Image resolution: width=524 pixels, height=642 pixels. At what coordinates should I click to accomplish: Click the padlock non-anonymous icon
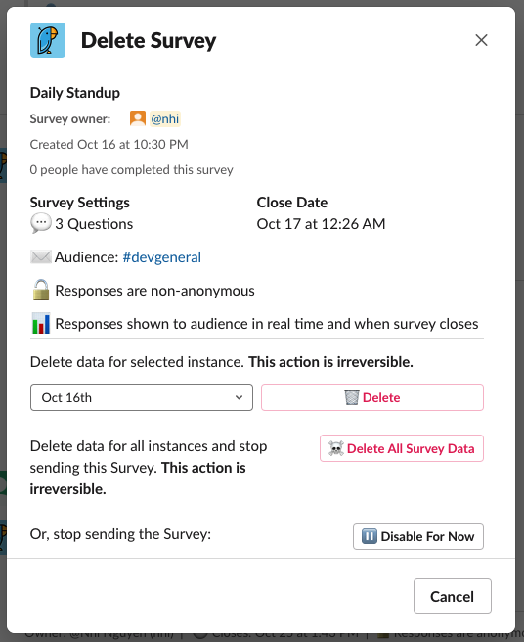[41, 291]
